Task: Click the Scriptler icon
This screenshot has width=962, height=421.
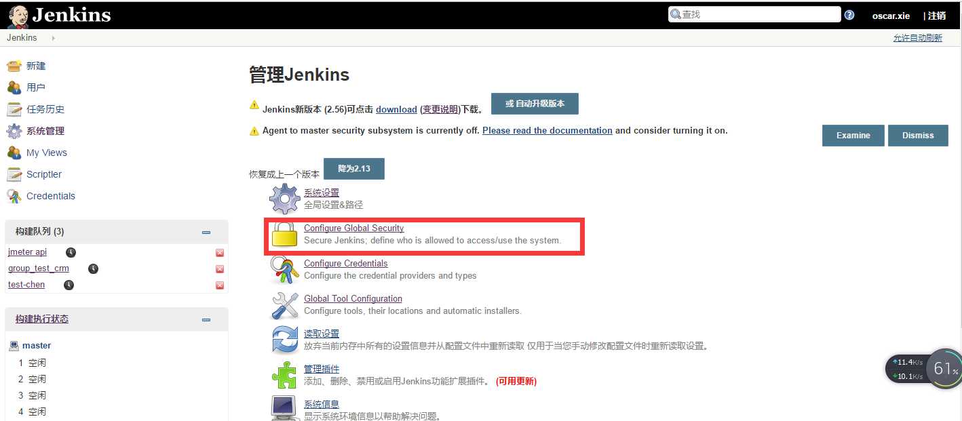Action: coord(14,174)
